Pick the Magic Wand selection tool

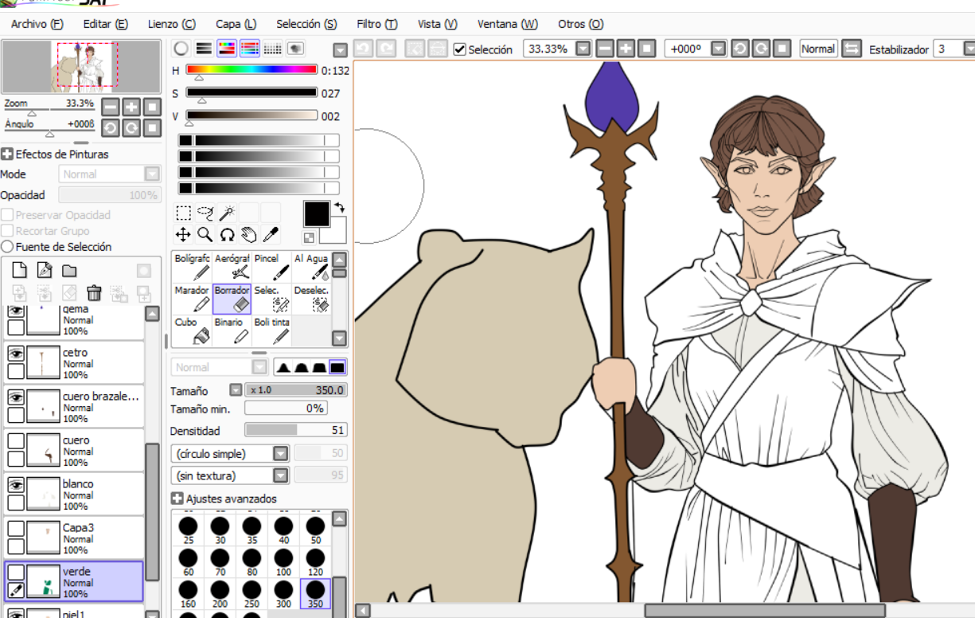pyautogui.click(x=227, y=213)
